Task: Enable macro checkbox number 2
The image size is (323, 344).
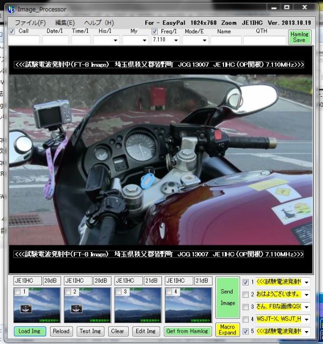Action: [x=246, y=295]
